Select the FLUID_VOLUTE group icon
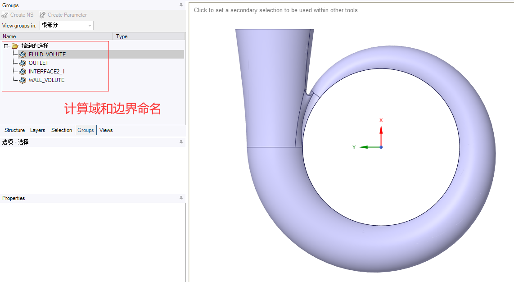Viewport: 514px width, 282px height. click(23, 55)
